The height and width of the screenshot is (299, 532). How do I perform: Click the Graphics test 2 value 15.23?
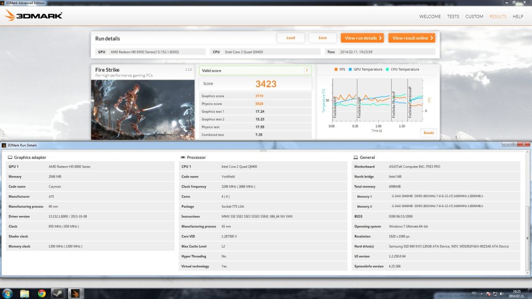260,119
